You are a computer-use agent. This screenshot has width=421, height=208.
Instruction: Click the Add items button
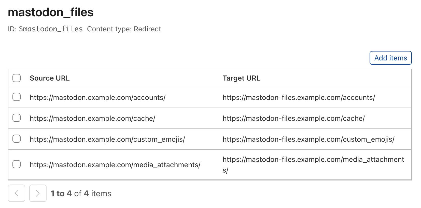click(x=390, y=58)
